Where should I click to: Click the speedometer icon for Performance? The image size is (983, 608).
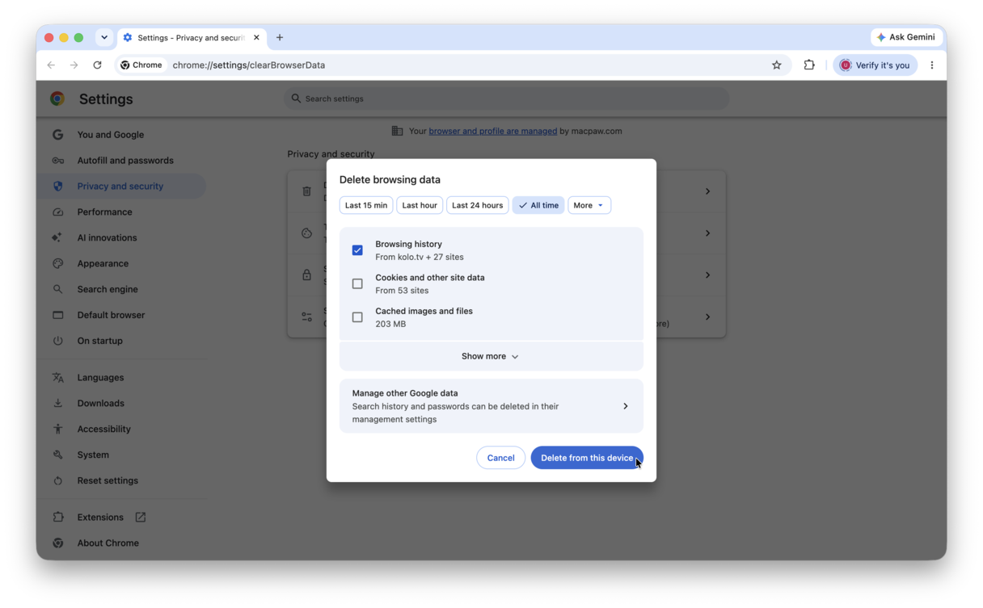[58, 212]
